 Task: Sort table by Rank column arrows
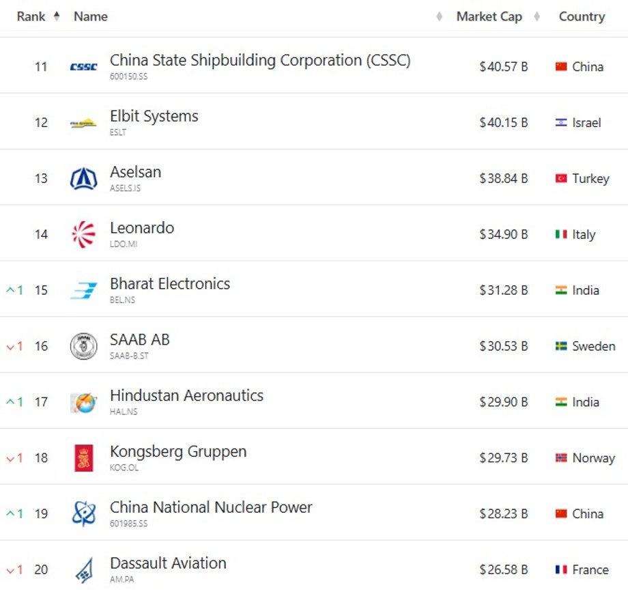click(x=57, y=16)
